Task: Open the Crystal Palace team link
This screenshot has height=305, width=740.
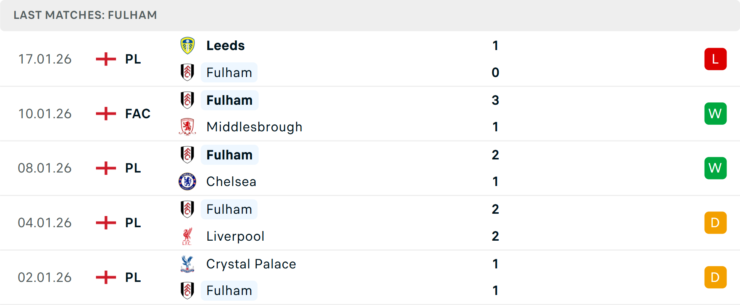Action: 251,264
